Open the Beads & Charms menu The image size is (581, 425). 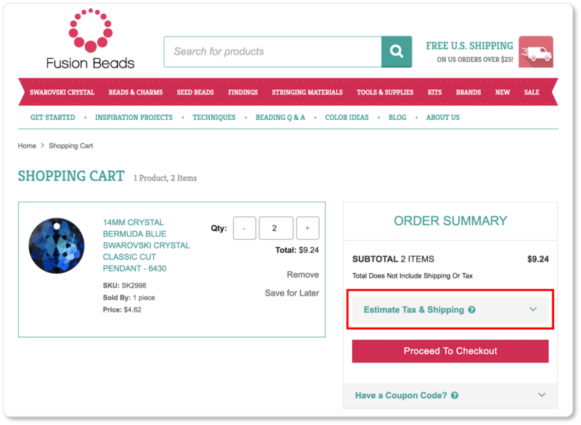point(136,92)
